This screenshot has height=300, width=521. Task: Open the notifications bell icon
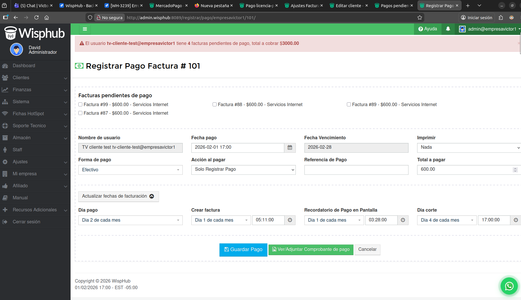[448, 29]
